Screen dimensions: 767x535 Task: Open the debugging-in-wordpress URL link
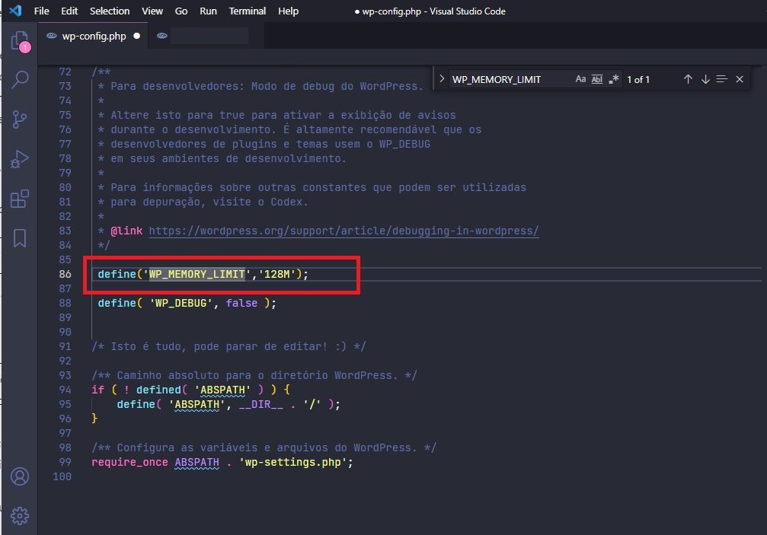coord(344,231)
